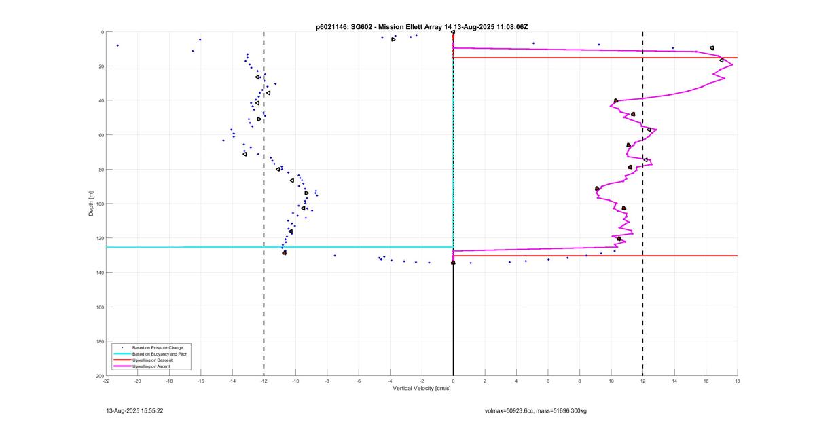The image size is (815, 422).
Task: Click the x-axis tick label "-12"
Action: point(264,381)
